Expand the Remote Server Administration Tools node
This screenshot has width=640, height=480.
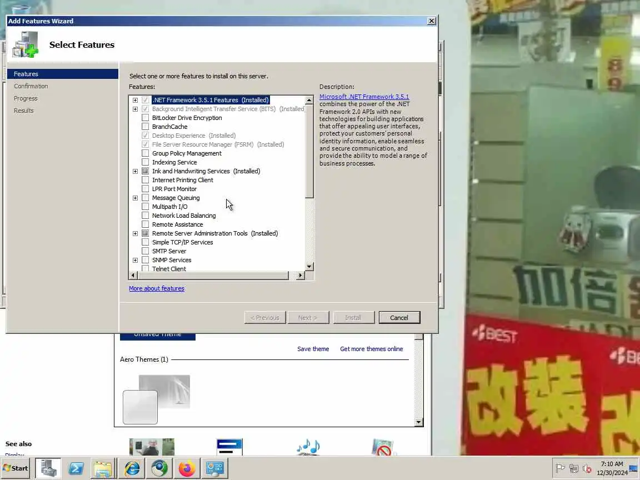coord(135,233)
